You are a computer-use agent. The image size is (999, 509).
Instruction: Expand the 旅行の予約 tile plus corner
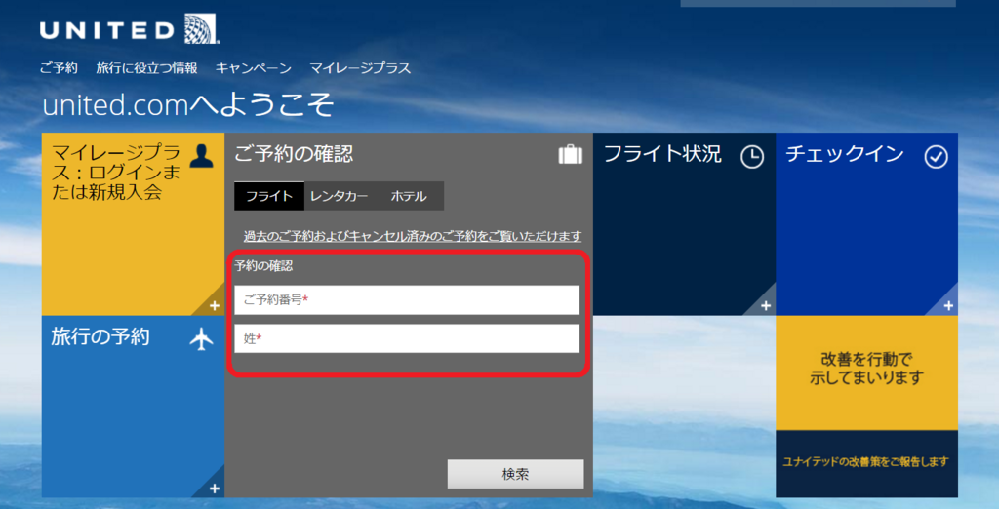click(x=214, y=489)
